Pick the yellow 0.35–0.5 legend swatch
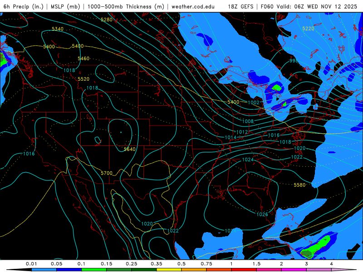The image size is (363, 272). click(x=169, y=270)
